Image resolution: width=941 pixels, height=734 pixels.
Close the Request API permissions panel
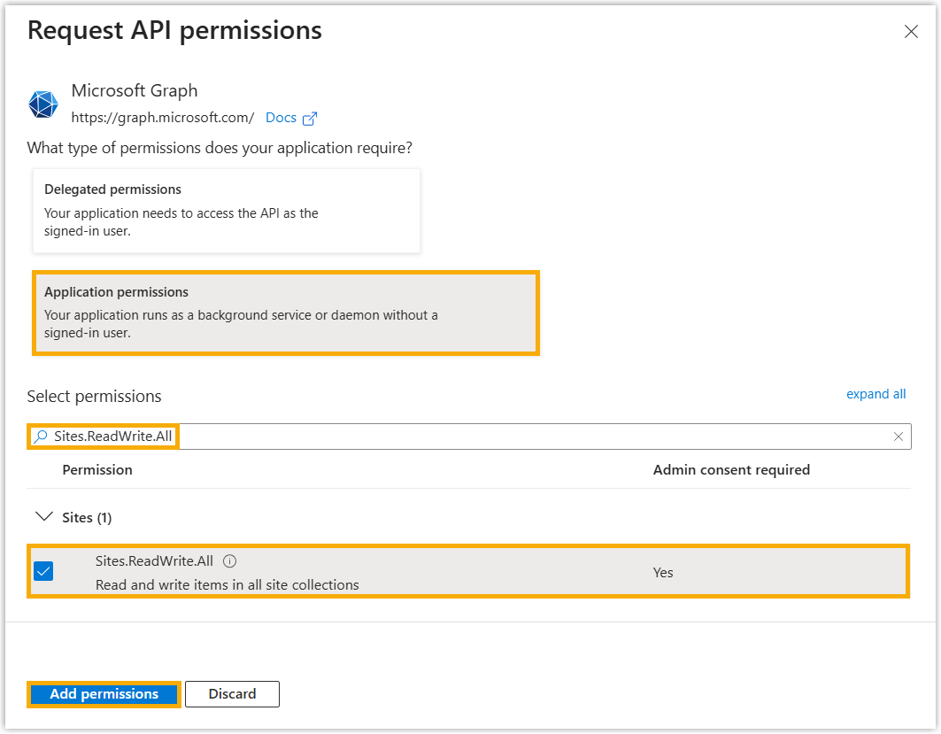[x=911, y=32]
